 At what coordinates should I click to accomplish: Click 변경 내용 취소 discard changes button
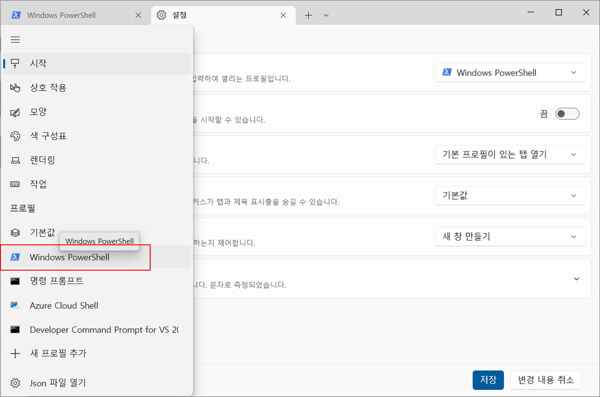click(545, 380)
